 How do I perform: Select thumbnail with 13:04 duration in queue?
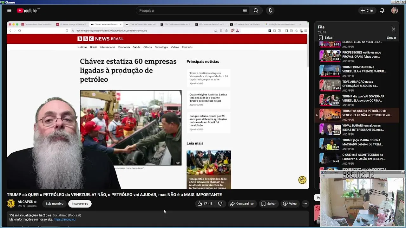point(330,56)
